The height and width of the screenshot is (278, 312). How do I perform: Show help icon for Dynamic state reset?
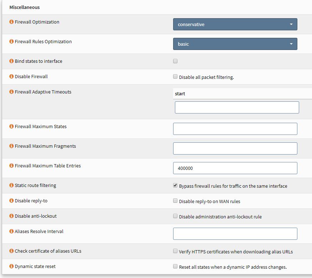[11, 266]
